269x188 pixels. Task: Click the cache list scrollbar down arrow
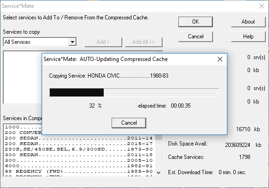coord(159,173)
